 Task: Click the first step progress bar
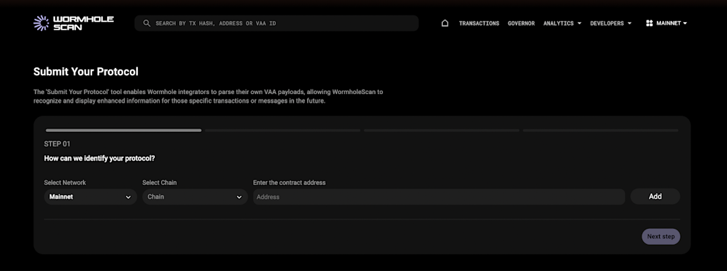123,130
